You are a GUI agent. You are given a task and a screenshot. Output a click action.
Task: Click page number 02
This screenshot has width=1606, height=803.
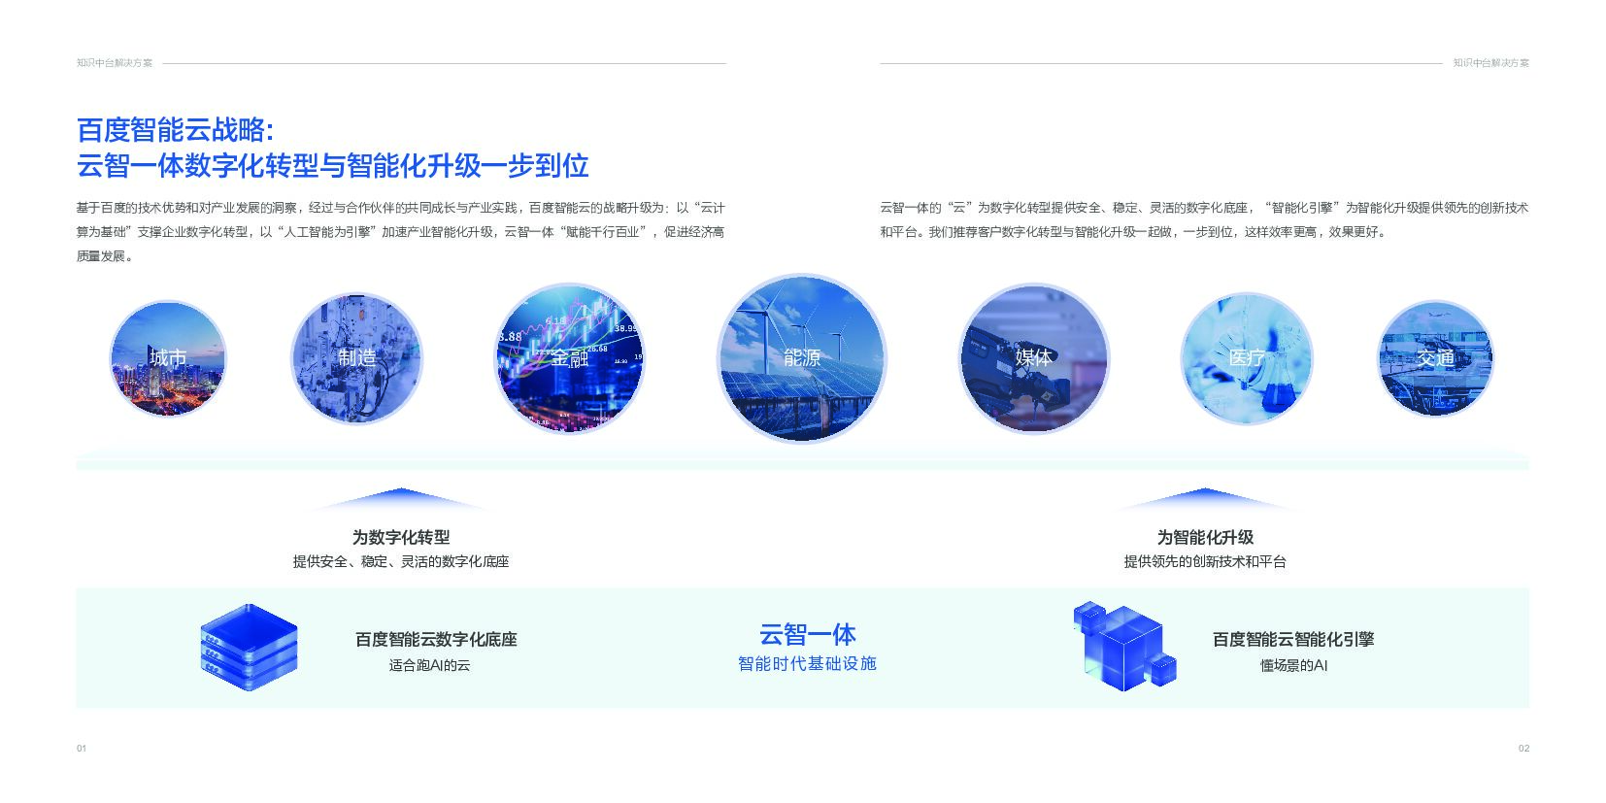[x=1523, y=749]
